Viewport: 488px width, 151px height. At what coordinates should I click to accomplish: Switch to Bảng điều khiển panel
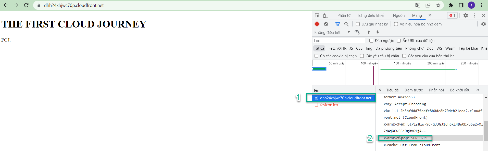pyautogui.click(x=372, y=16)
